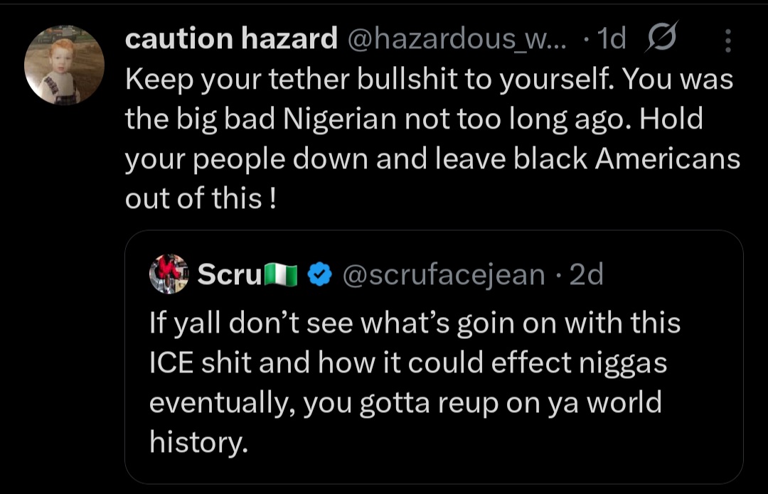Click the 'Scru' name in quoted post
Screen dimensions: 768x494
230,274
